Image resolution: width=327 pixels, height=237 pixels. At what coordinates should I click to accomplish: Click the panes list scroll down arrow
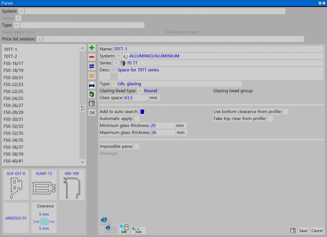click(83, 162)
